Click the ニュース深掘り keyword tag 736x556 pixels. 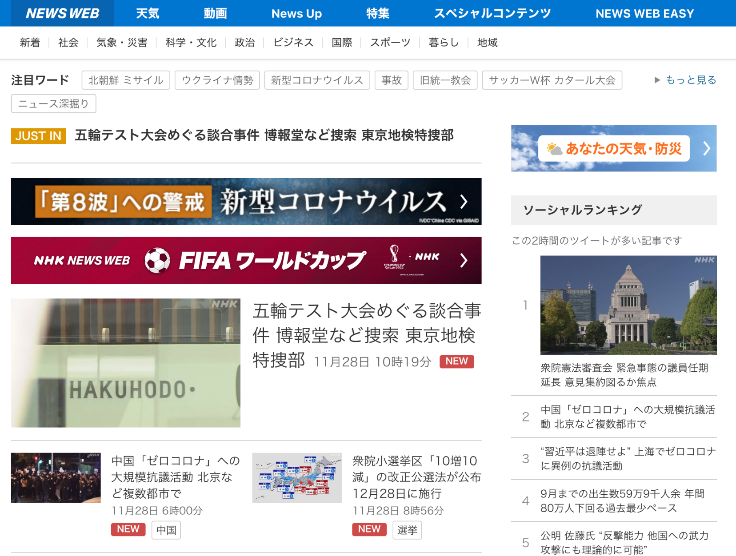53,104
